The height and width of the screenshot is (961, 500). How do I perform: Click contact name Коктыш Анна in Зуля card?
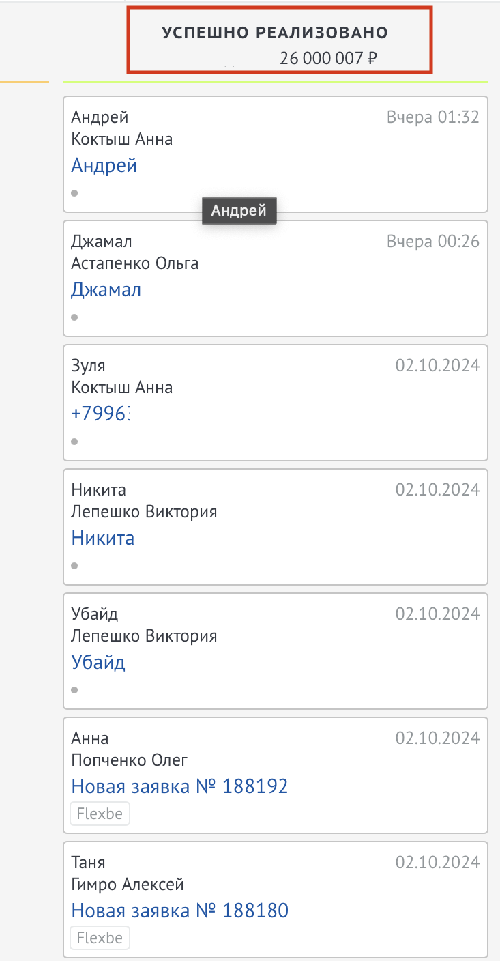coord(122,388)
